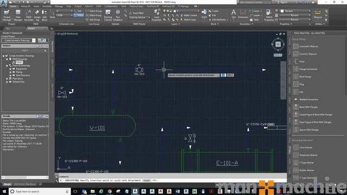Open the Collaboration ribbon tab

pos(111,6)
